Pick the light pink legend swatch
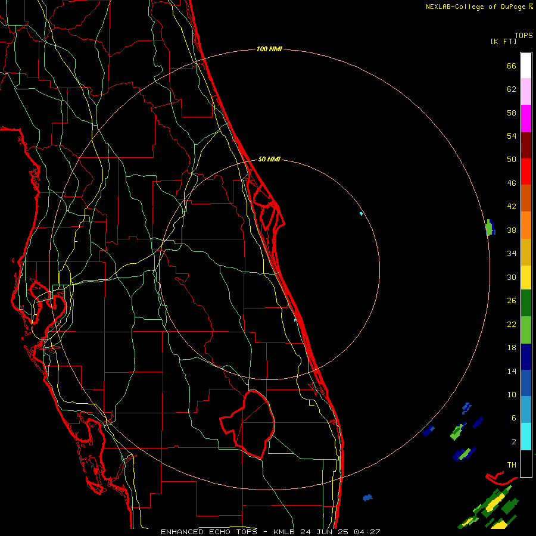Screen dimensions: 536x536 pyautogui.click(x=526, y=91)
